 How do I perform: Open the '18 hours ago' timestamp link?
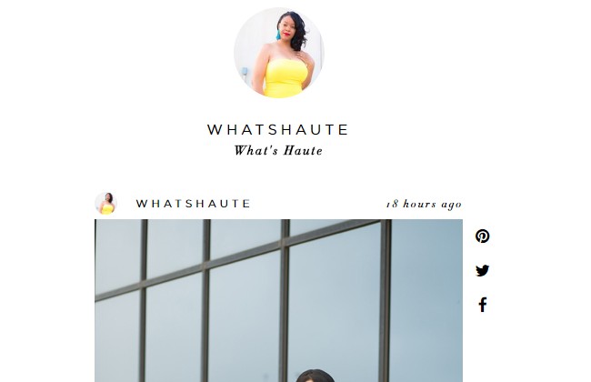click(424, 204)
